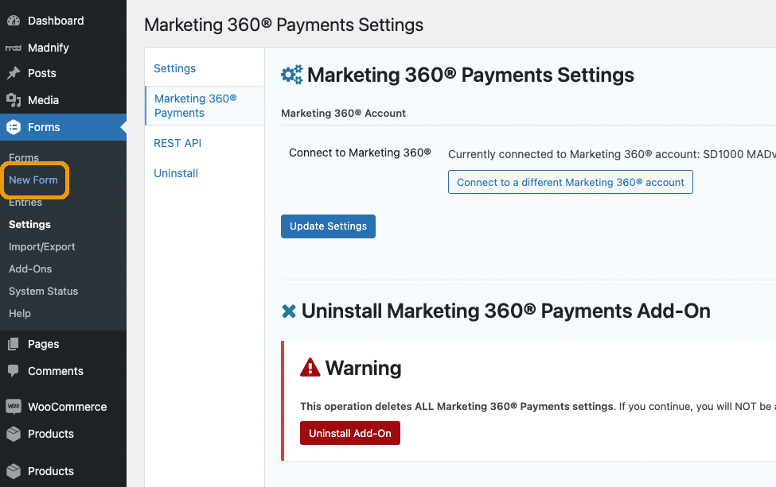Open System Status in the Forms submenu
Screen dimensions: 776x487
point(44,291)
